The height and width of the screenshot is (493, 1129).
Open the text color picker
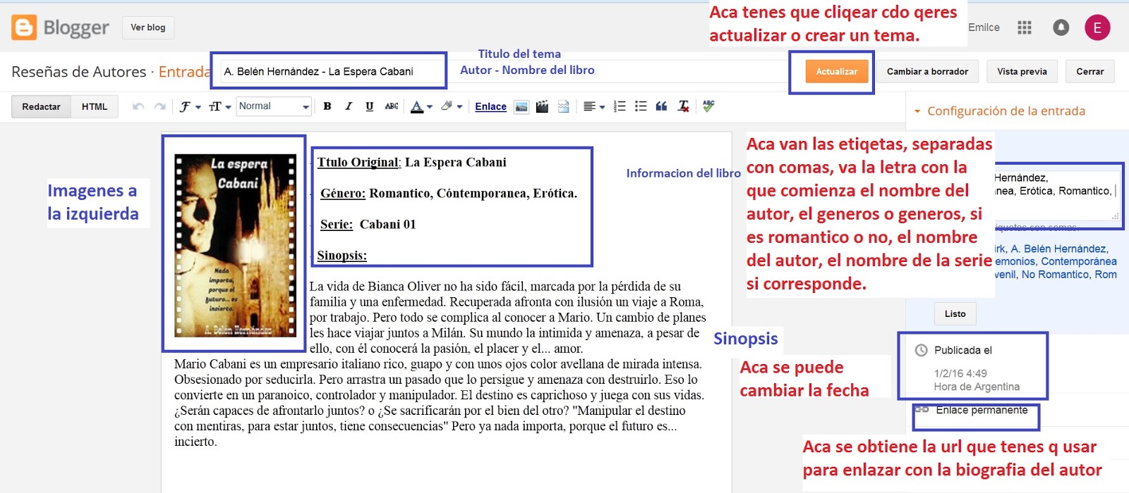tap(421, 106)
